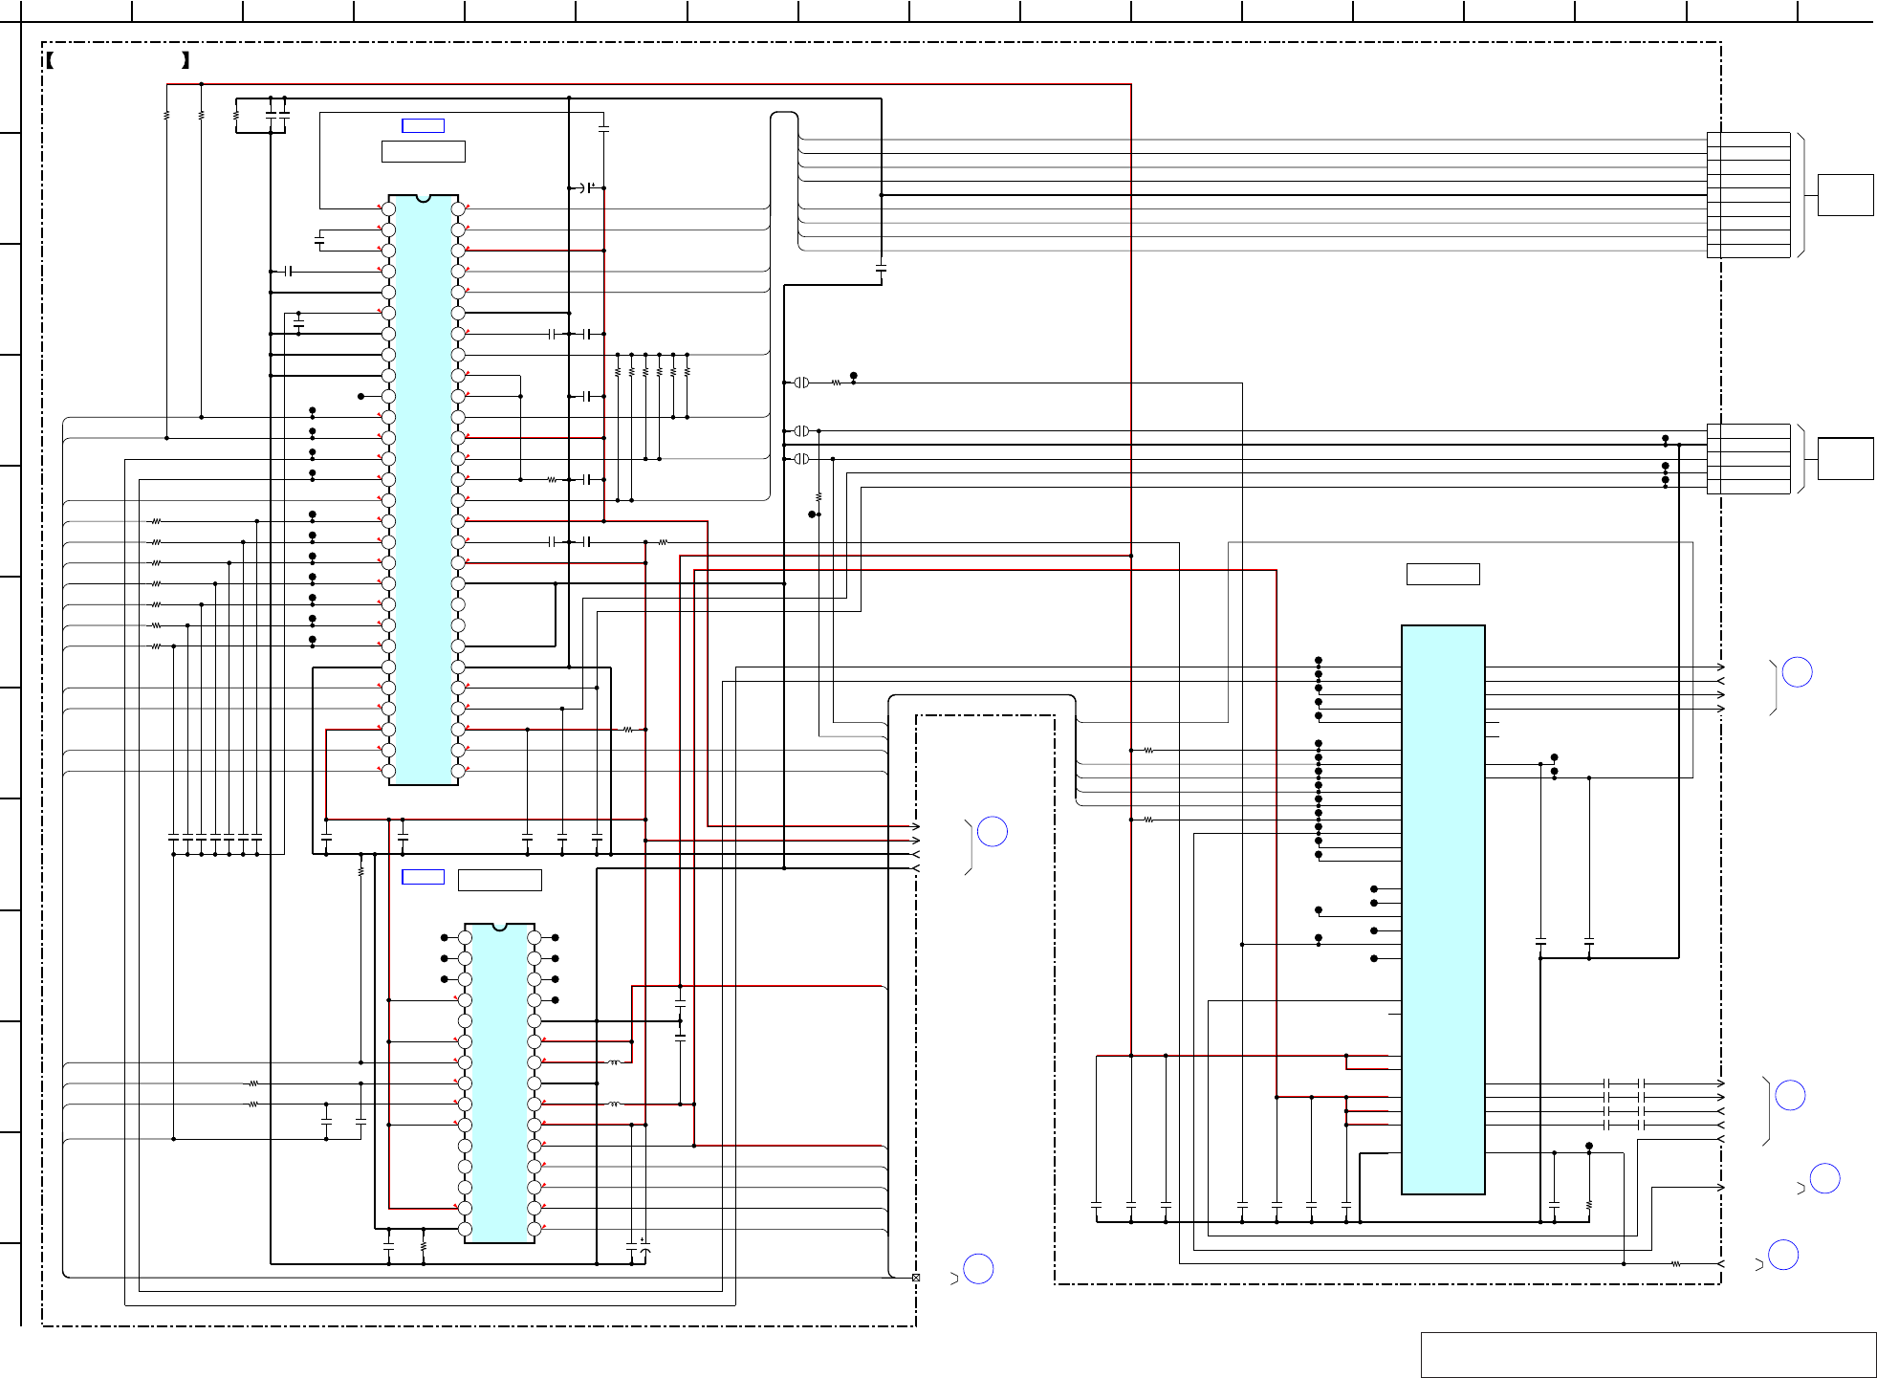Select the ten-row connector block at top right
The height and width of the screenshot is (1378, 1877).
(1748, 195)
